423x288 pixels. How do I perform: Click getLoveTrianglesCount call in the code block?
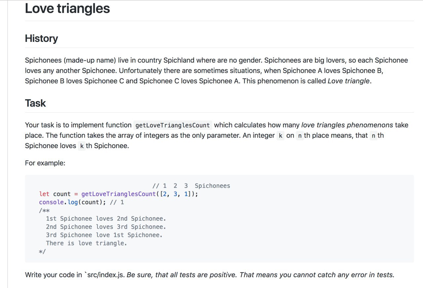pyautogui.click(x=119, y=194)
